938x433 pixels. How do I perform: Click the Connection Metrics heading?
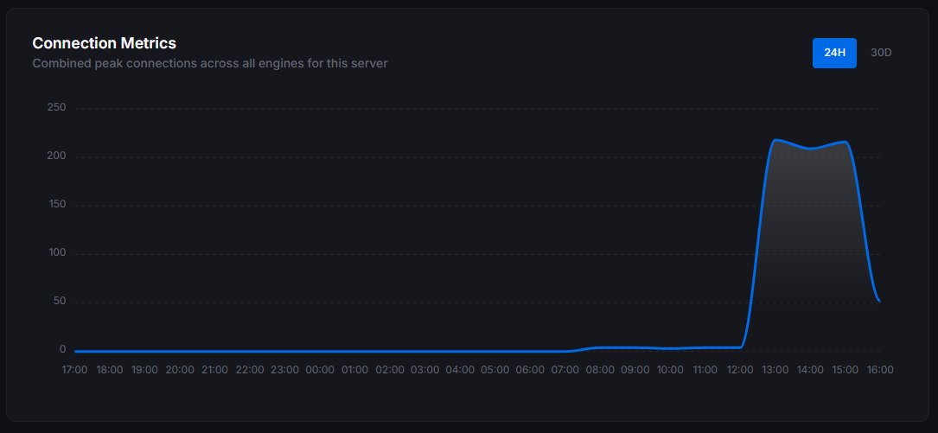tap(104, 43)
